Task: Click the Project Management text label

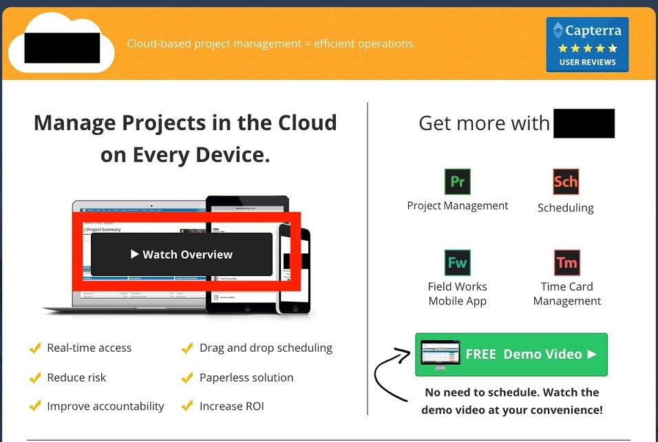Action: [x=457, y=206]
